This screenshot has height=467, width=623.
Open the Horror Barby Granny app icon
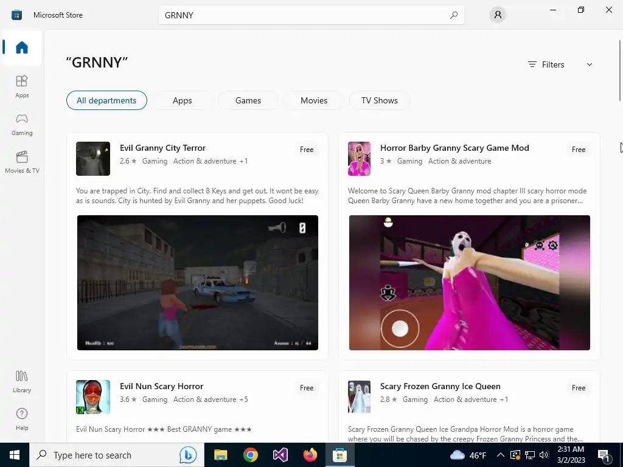[x=359, y=159]
